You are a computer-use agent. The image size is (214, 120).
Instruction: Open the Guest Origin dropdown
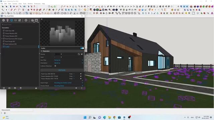coord(69,83)
